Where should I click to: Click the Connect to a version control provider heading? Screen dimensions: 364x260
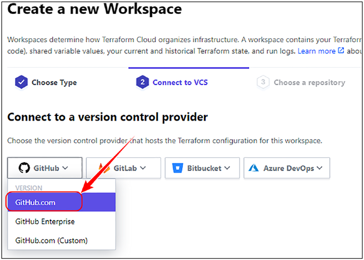tap(107, 117)
